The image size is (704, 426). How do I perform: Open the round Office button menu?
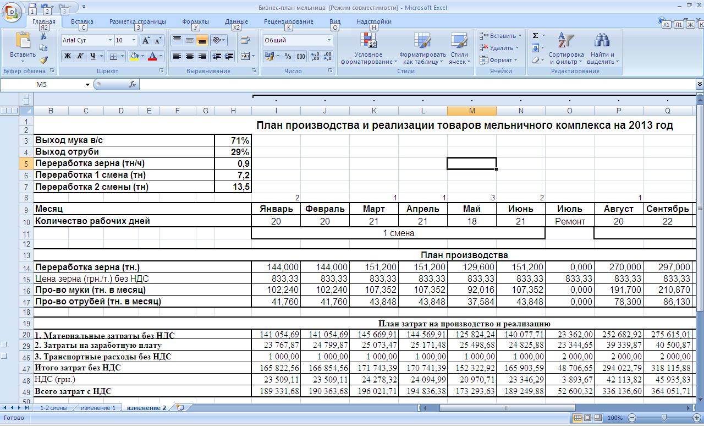point(11,11)
